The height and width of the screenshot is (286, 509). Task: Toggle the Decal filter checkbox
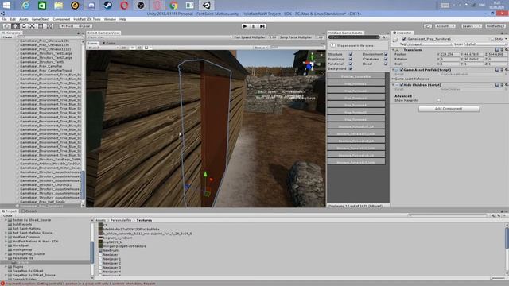386,64
